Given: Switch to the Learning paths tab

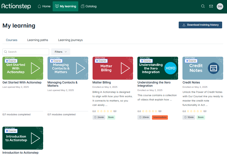Looking at the screenshot, I should (38, 40).
